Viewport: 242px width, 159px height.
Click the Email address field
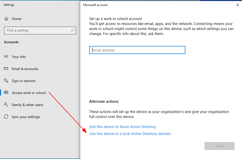pos(137,50)
